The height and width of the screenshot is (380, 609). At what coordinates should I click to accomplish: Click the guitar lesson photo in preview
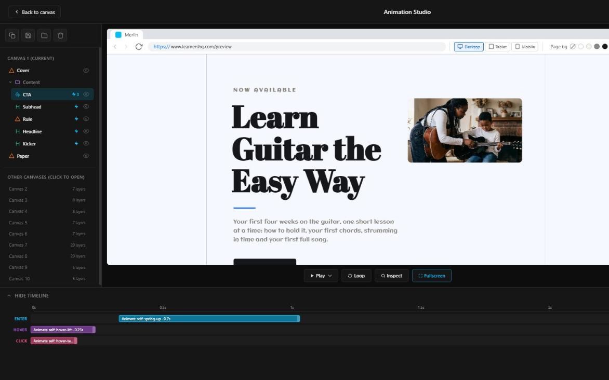coord(465,130)
